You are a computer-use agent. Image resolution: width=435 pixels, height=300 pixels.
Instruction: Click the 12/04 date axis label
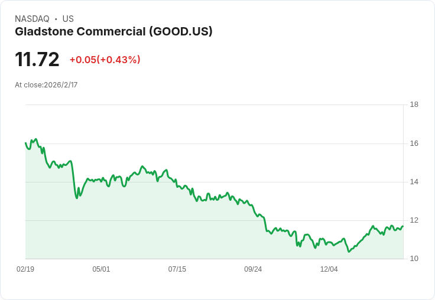(329, 269)
